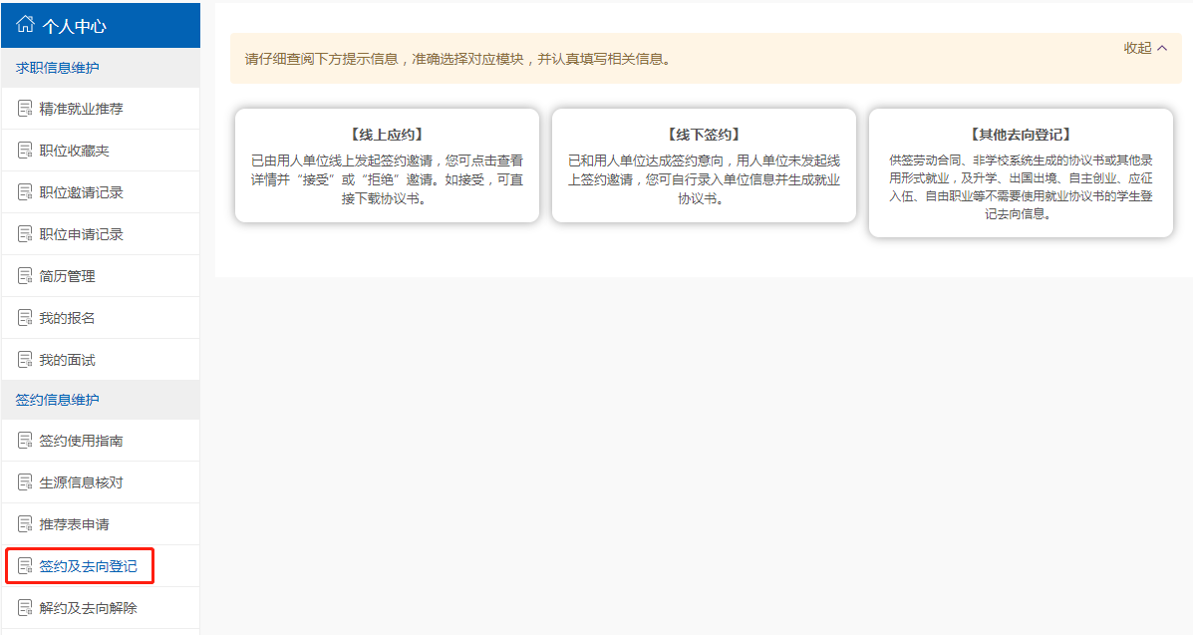1193x635 pixels.
Task: Choose the 线下签约 card
Action: (704, 165)
